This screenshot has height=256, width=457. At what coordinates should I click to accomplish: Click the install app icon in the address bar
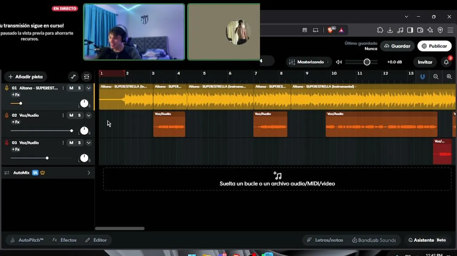pyautogui.click(x=315, y=30)
